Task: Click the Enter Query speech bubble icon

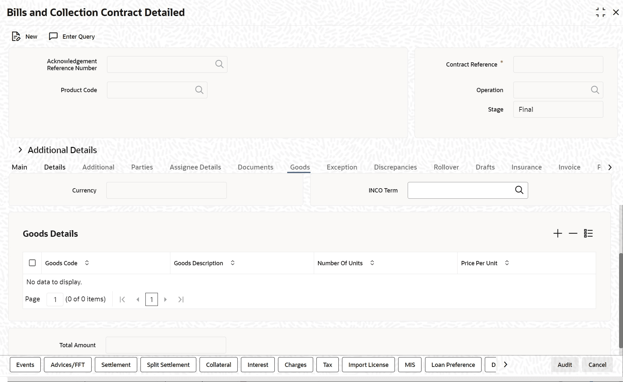Action: 53,36
